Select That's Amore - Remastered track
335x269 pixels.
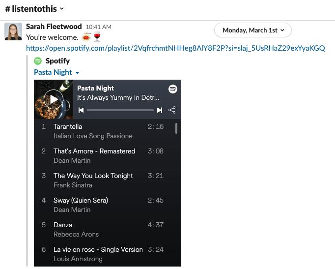[x=104, y=156]
